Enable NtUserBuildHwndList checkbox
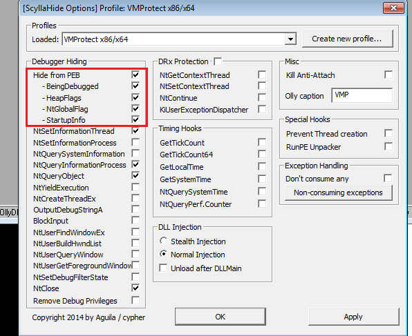This screenshot has height=336, width=412. [x=135, y=243]
